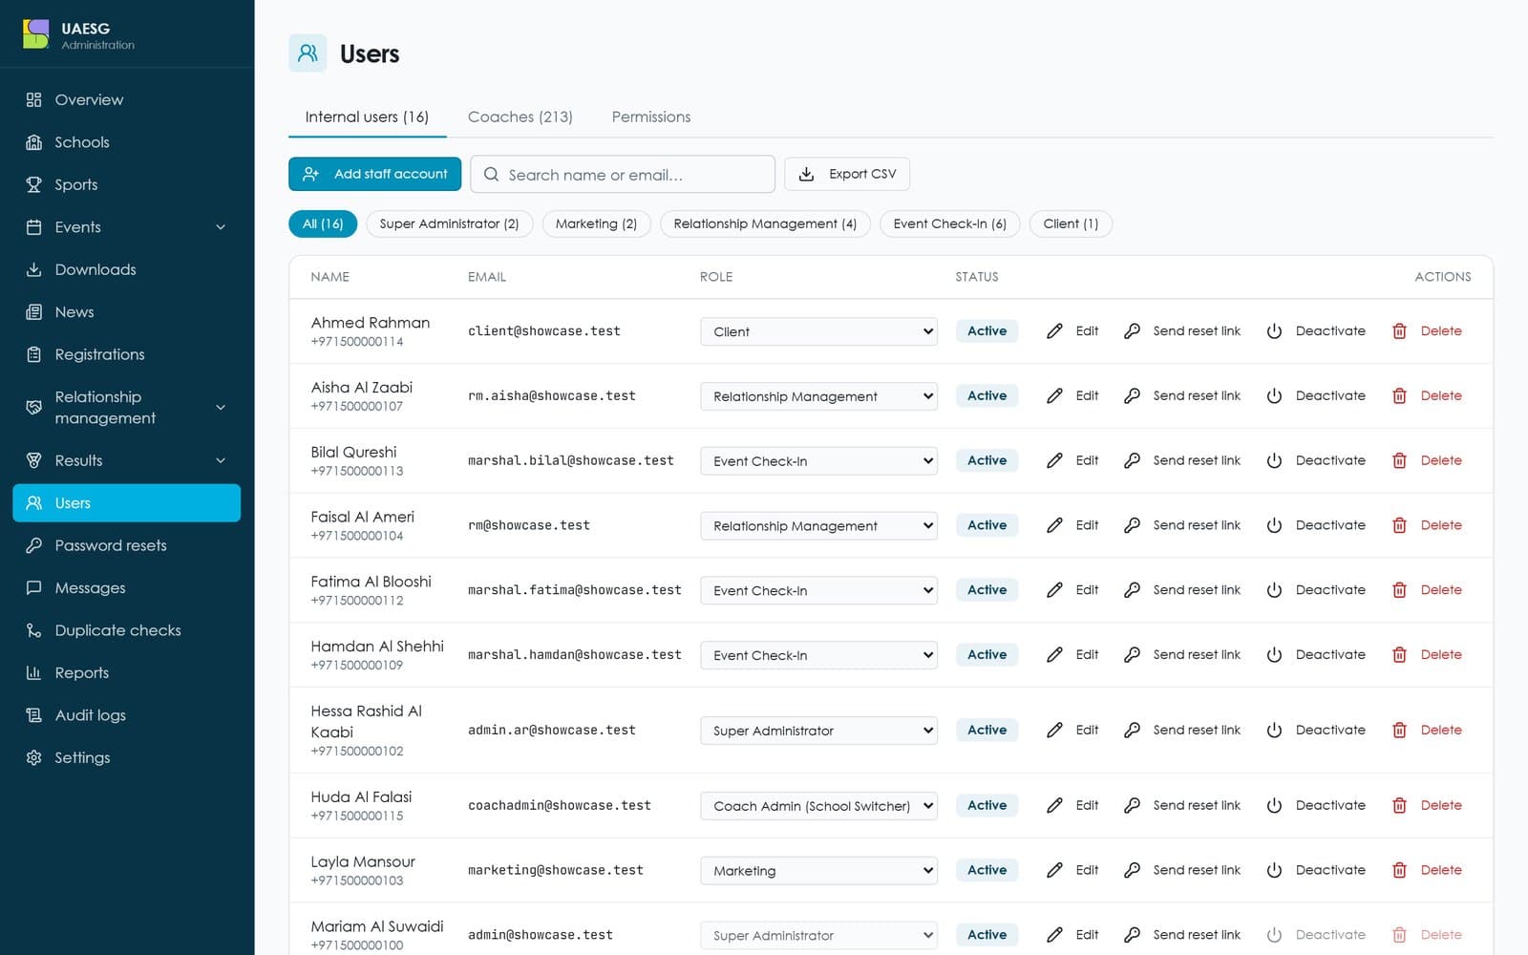Viewport: 1528px width, 955px height.
Task: Open the Users page in sidebar
Action: pos(127,503)
